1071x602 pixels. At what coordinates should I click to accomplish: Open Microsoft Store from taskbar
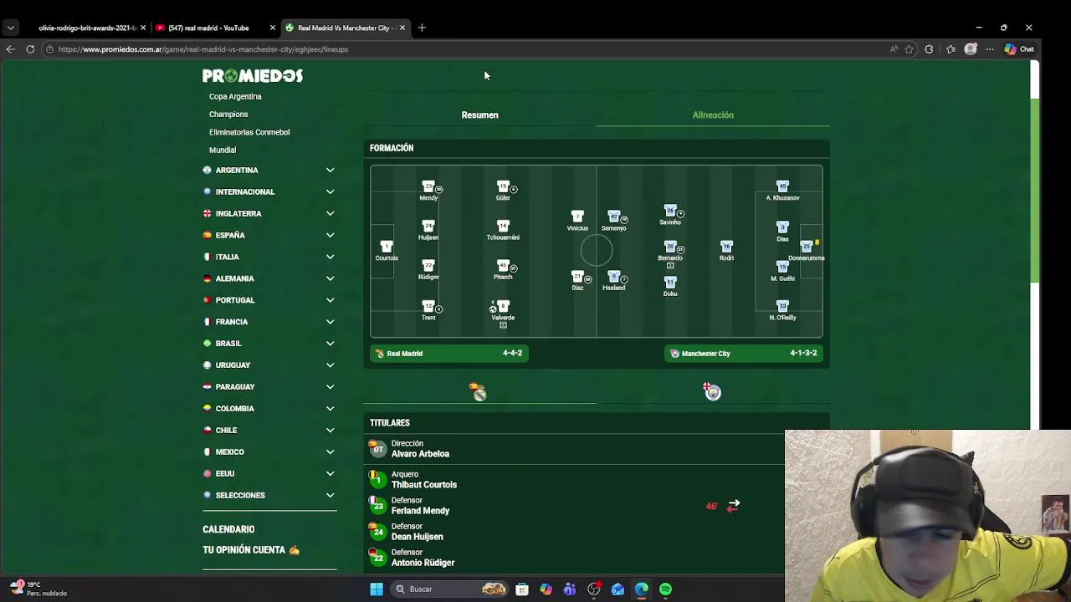tap(522, 589)
